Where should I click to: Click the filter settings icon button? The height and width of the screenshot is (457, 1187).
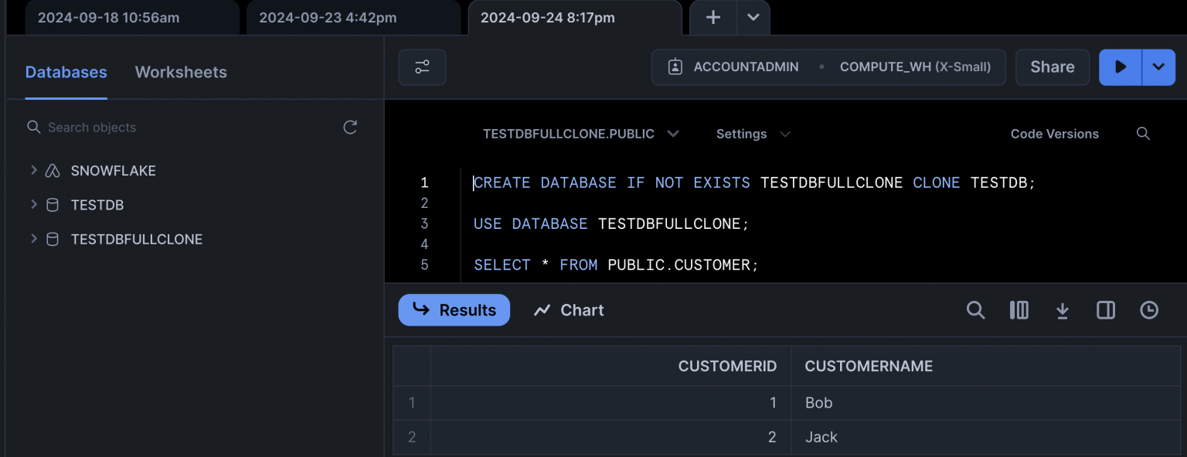click(x=422, y=67)
